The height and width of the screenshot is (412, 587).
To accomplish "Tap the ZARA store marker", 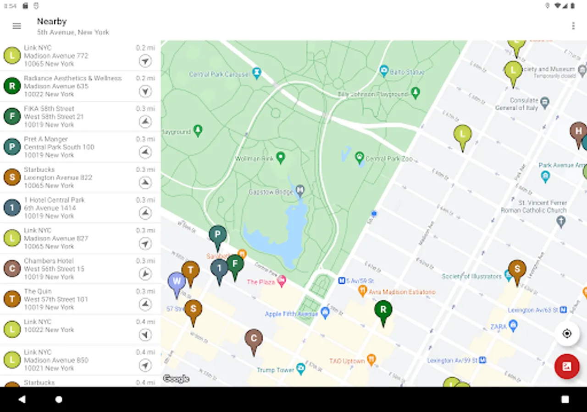I will 513,325.
